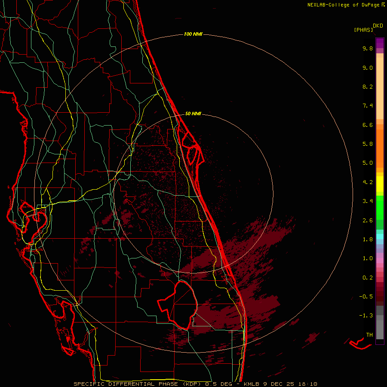Click the 6.6 scale value
This screenshot has height=387, width=387.
(368, 125)
